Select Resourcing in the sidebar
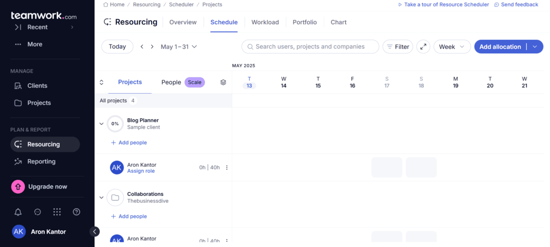The height and width of the screenshot is (247, 550). 45,145
